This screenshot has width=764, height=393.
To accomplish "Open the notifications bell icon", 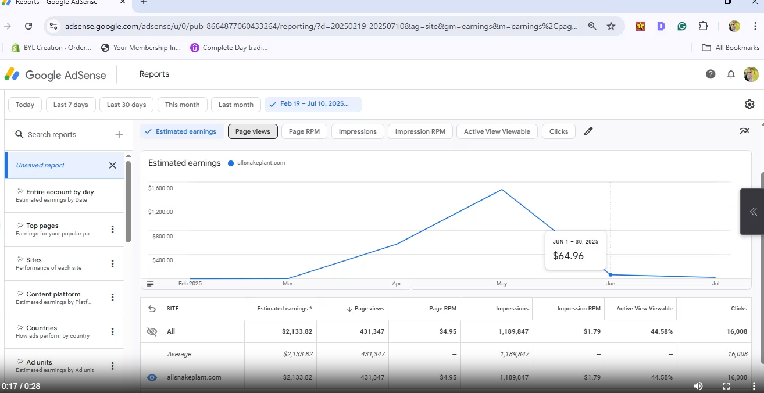I will coord(731,74).
